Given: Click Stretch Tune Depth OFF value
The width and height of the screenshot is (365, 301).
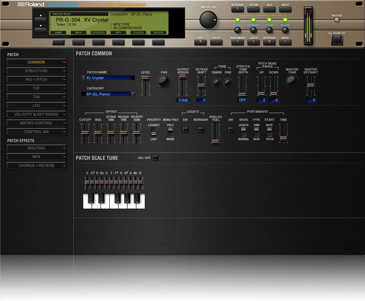Looking at the screenshot, I should (x=242, y=100).
